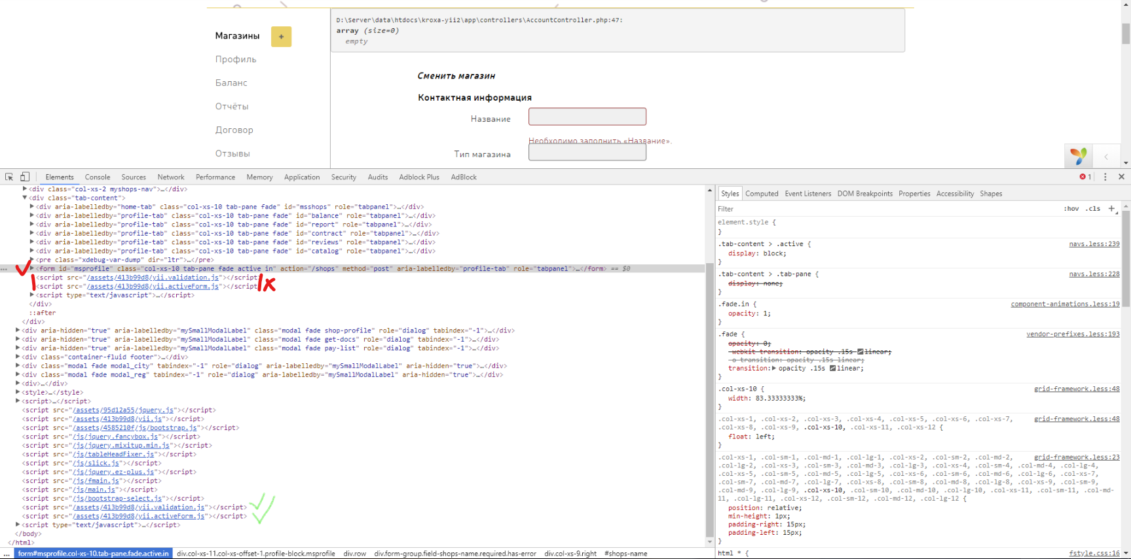The width and height of the screenshot is (1131, 559).
Task: Click the Профиль sidebar link
Action: (236, 60)
